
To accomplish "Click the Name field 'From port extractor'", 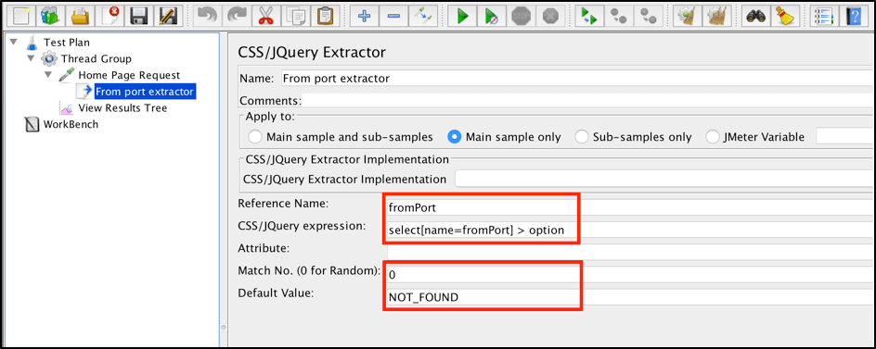I will tap(577, 78).
